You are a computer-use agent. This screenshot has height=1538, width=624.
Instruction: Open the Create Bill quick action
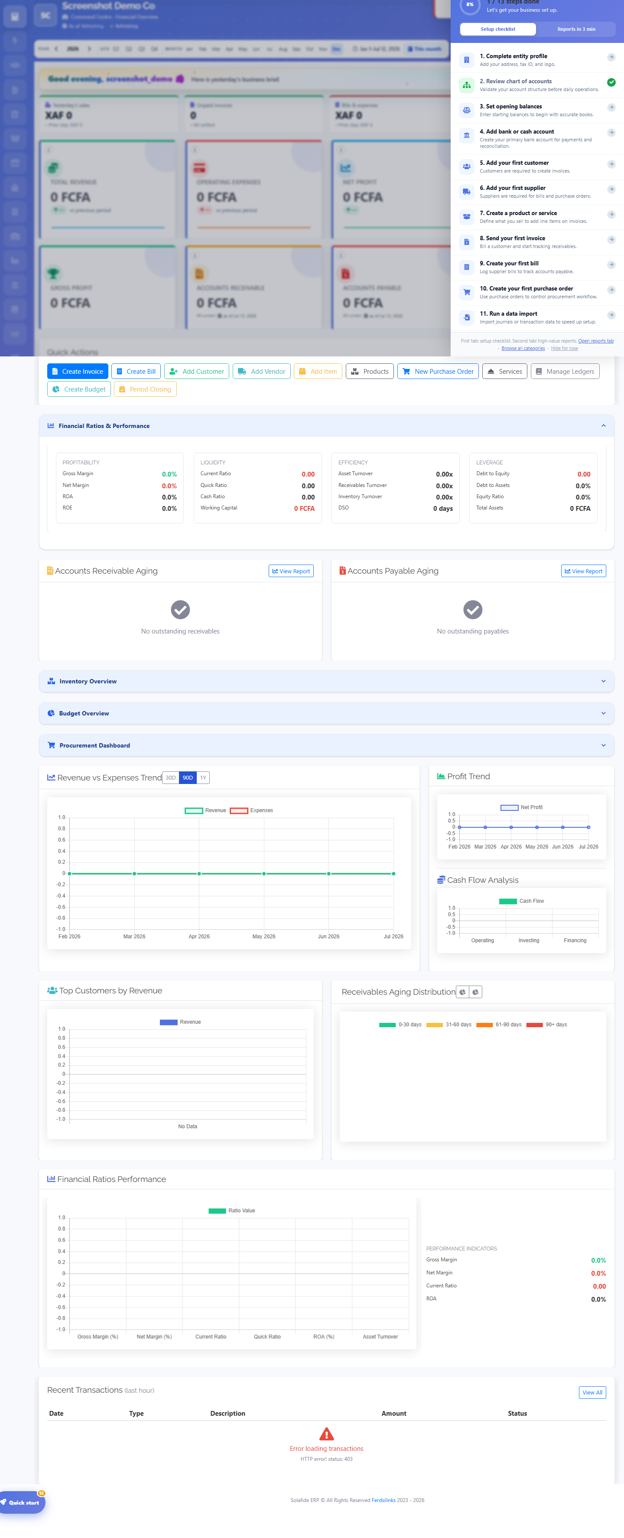136,371
